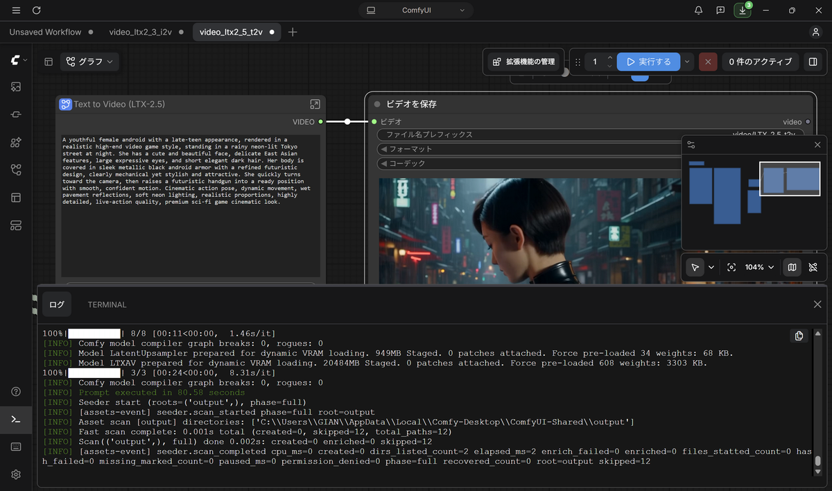Expand the run options dropdown arrow
Image resolution: width=832 pixels, height=491 pixels.
(687, 62)
